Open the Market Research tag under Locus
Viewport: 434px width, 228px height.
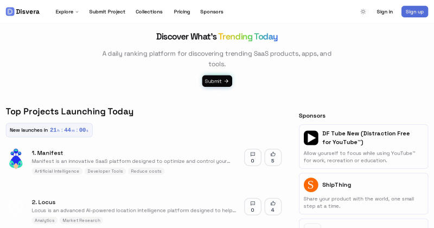point(81,220)
